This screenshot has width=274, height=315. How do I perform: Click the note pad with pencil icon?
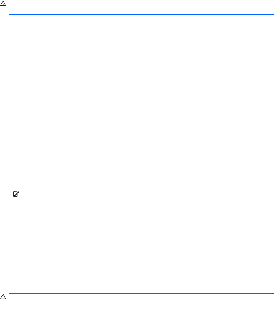pos(16,194)
